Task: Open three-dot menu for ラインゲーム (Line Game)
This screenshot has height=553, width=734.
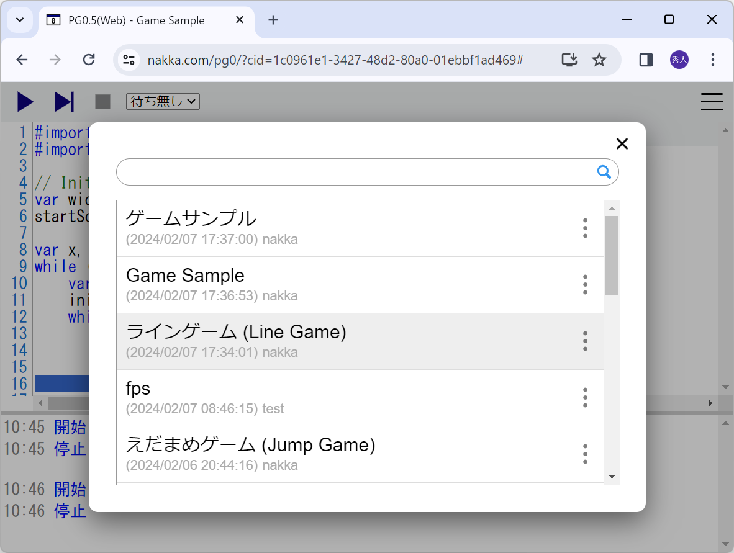Action: click(x=585, y=341)
